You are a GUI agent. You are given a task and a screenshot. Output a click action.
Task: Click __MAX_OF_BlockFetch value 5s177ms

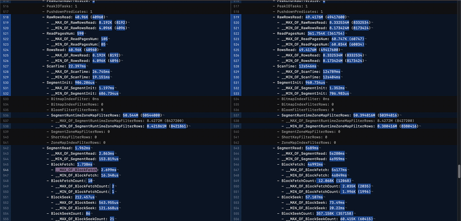[x=339, y=170]
